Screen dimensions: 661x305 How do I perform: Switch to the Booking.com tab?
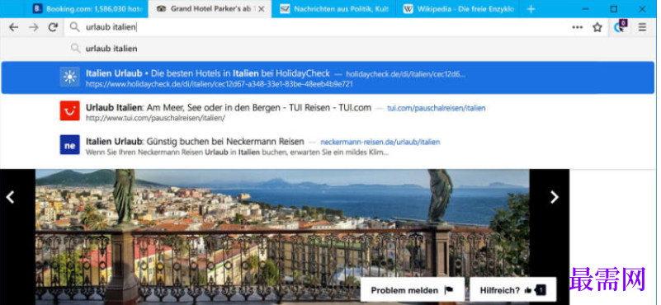tap(89, 9)
